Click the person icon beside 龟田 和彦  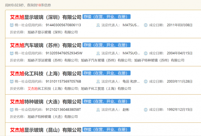[98, 82]
